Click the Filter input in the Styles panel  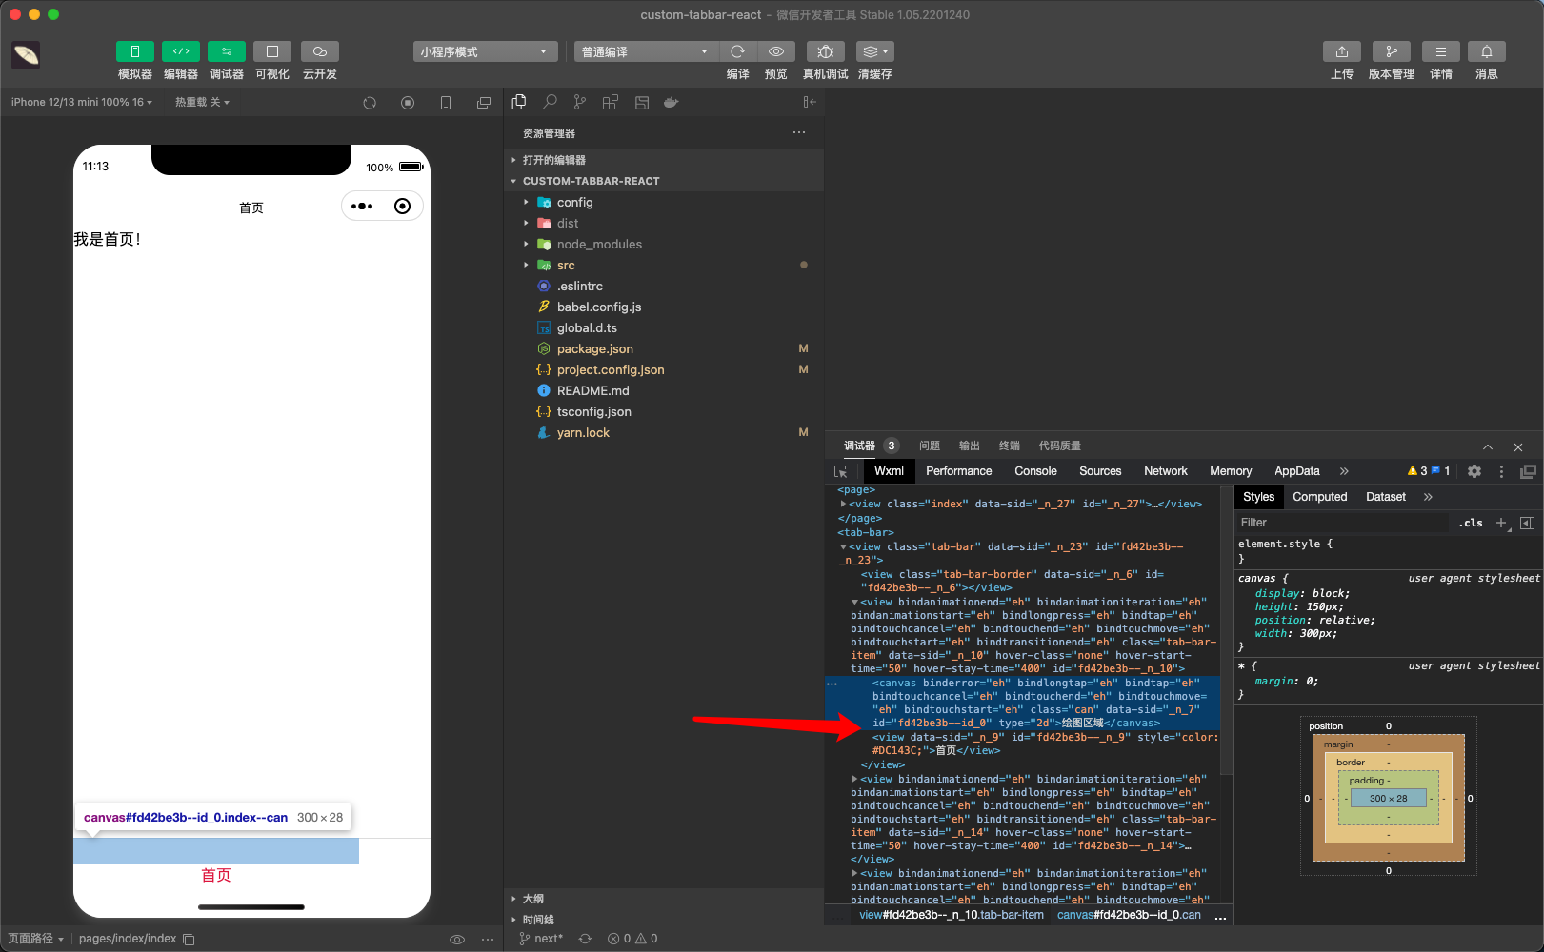[x=1333, y=522]
